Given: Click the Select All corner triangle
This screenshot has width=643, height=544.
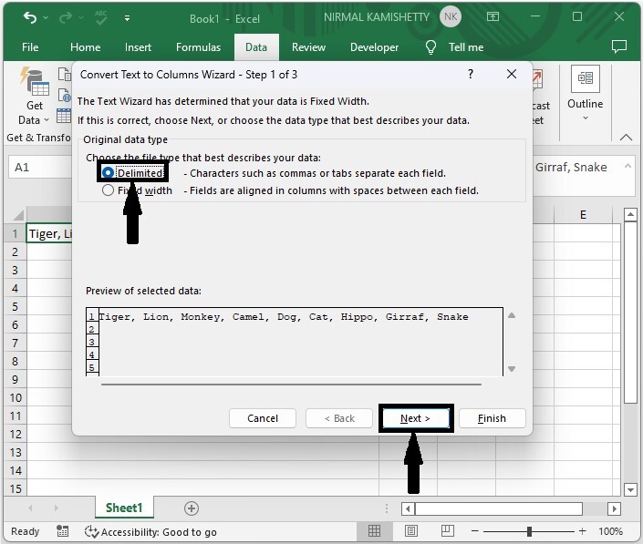Looking at the screenshot, I should click(x=17, y=215).
